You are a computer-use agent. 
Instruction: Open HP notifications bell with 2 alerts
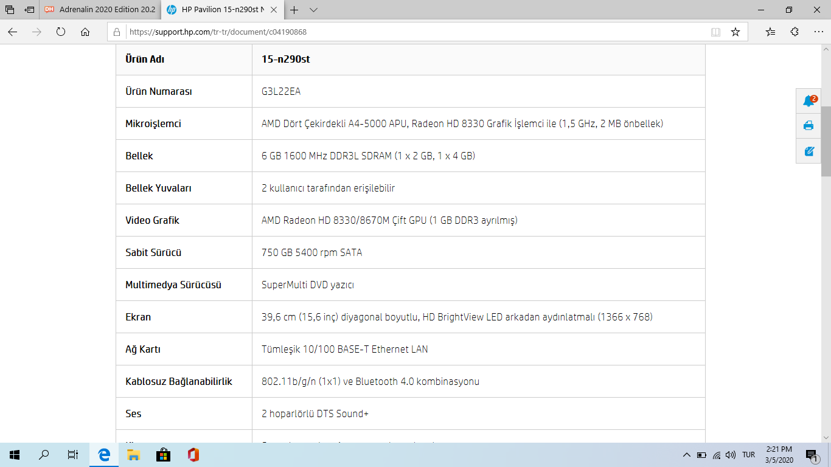[x=809, y=101]
